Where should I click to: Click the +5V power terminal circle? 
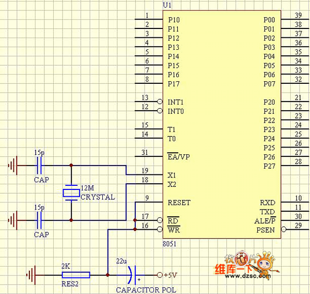[160, 275]
